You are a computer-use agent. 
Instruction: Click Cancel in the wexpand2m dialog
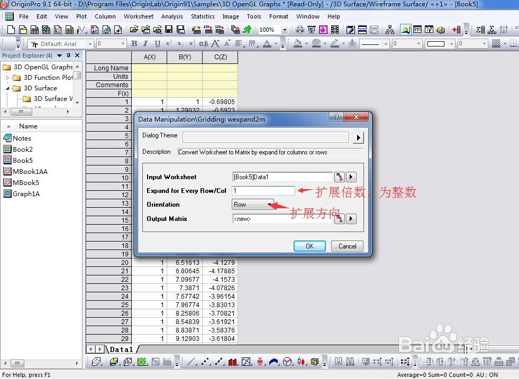pyautogui.click(x=347, y=246)
